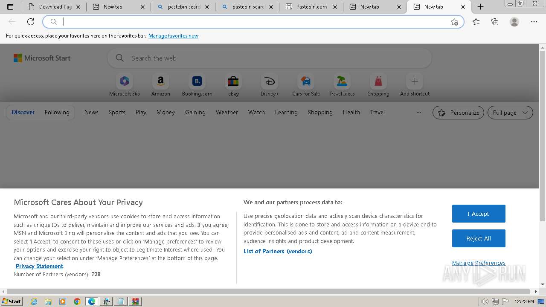Open Manage Preferences link
Screen dimensions: 546x307
(x=479, y=263)
